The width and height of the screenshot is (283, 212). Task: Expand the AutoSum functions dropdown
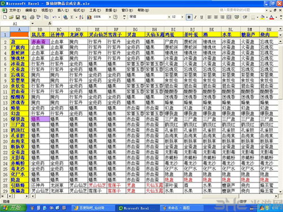(76, 18)
